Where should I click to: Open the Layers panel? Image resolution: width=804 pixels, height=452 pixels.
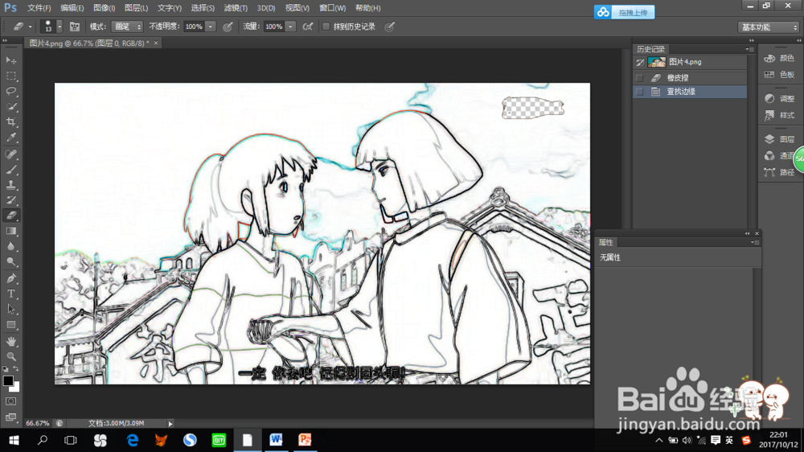coord(779,139)
